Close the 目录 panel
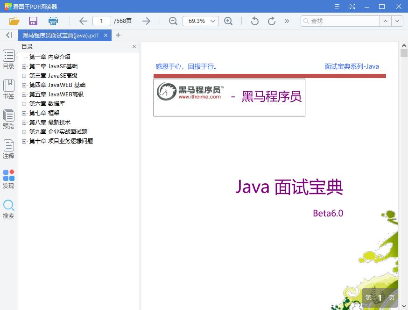The height and width of the screenshot is (310, 408). point(134,46)
